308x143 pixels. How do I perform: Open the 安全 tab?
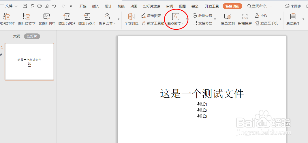click(x=195, y=6)
